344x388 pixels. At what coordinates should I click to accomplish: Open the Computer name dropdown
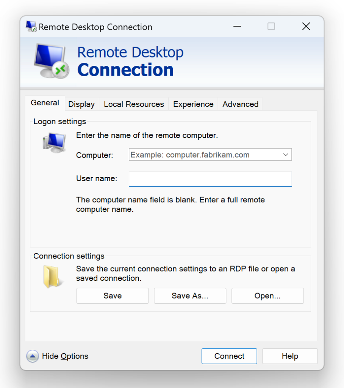[286, 155]
